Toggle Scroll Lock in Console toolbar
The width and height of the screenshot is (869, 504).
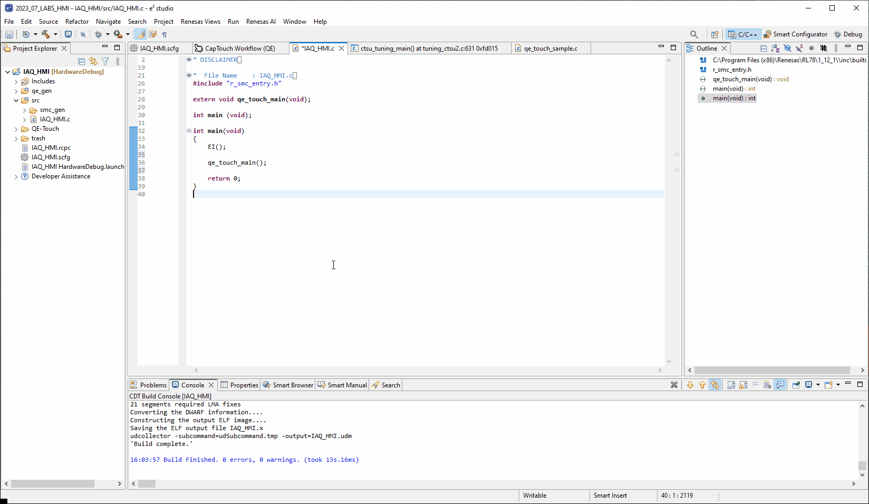743,385
